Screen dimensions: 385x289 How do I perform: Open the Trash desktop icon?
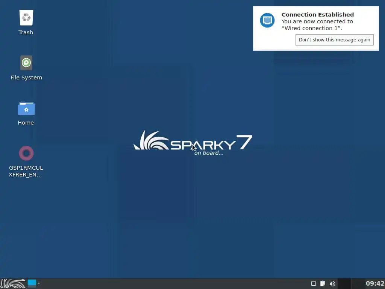pyautogui.click(x=26, y=18)
